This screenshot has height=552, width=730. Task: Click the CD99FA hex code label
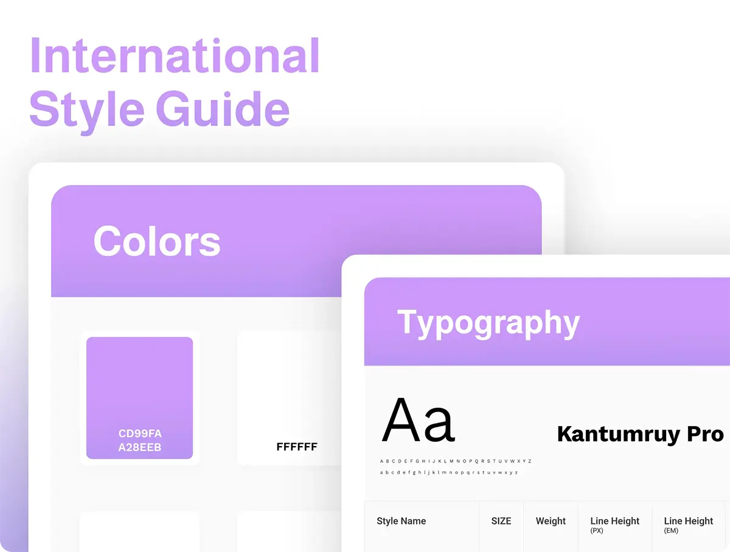[x=140, y=434]
